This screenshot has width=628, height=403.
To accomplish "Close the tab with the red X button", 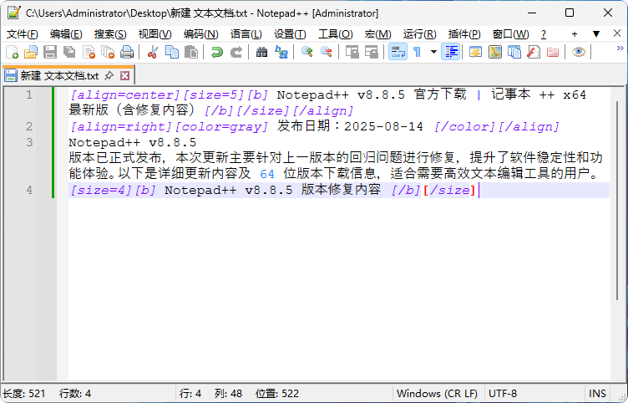I will pyautogui.click(x=125, y=75).
